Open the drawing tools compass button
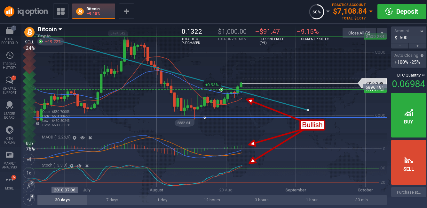The height and width of the screenshot is (208, 427). [x=29, y=186]
